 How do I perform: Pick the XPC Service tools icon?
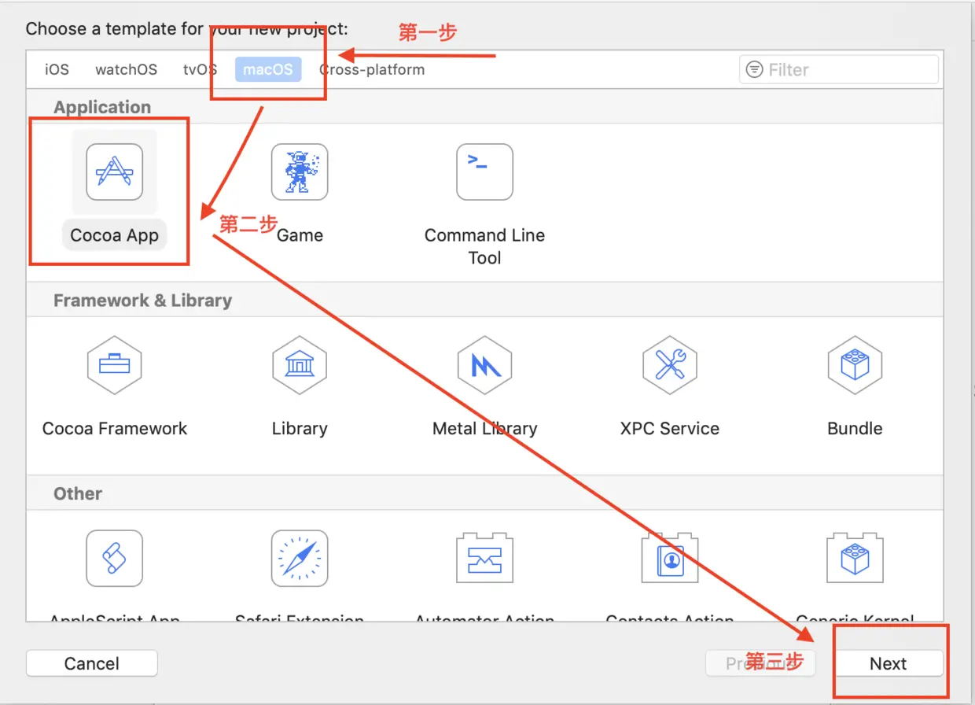(670, 365)
